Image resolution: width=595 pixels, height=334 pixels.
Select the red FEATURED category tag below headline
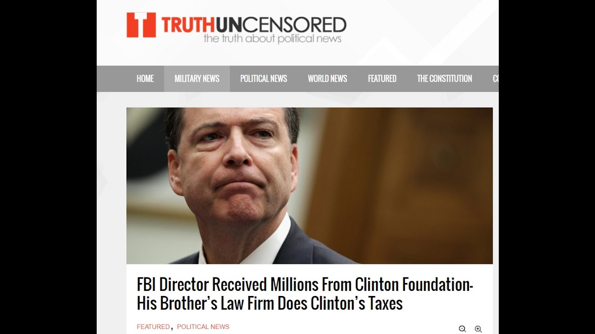(153, 327)
